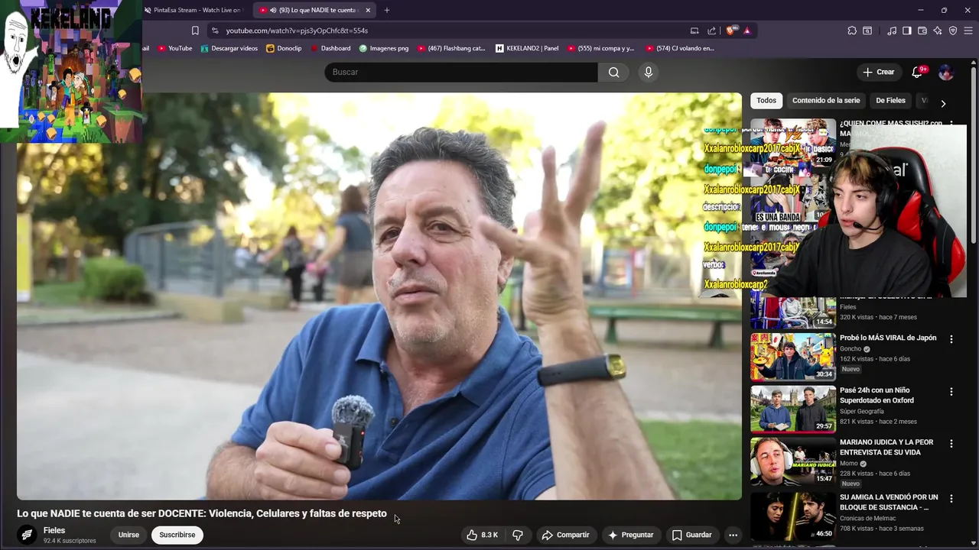The height and width of the screenshot is (550, 979).
Task: Open the 'Descargar videos' bookmark
Action: 229,48
